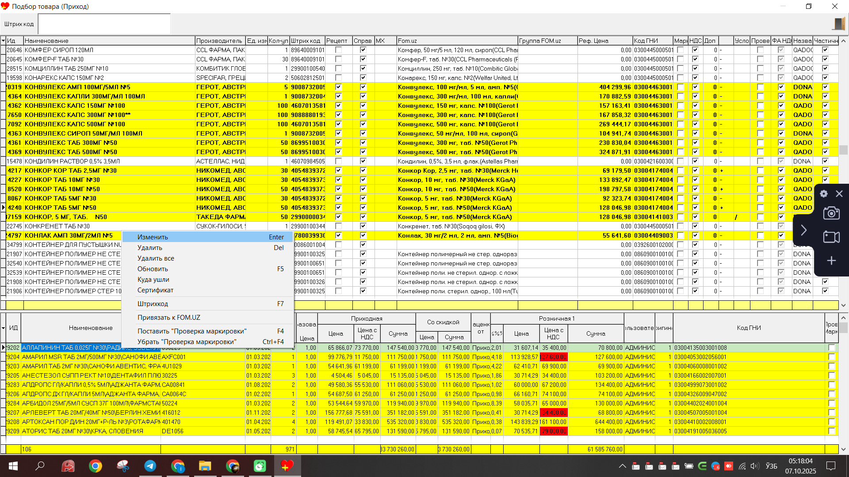This screenshot has height=477, width=849.
Task: Check marking box for АМАРИЛ MSR row
Action: 831,357
